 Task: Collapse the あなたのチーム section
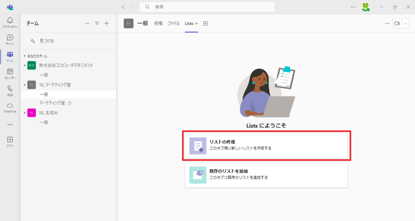25,56
